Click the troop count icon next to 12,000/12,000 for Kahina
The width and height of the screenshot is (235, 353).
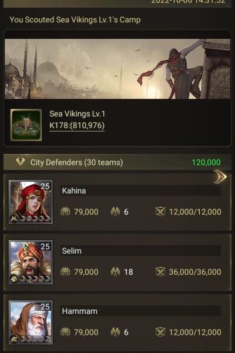tap(160, 212)
